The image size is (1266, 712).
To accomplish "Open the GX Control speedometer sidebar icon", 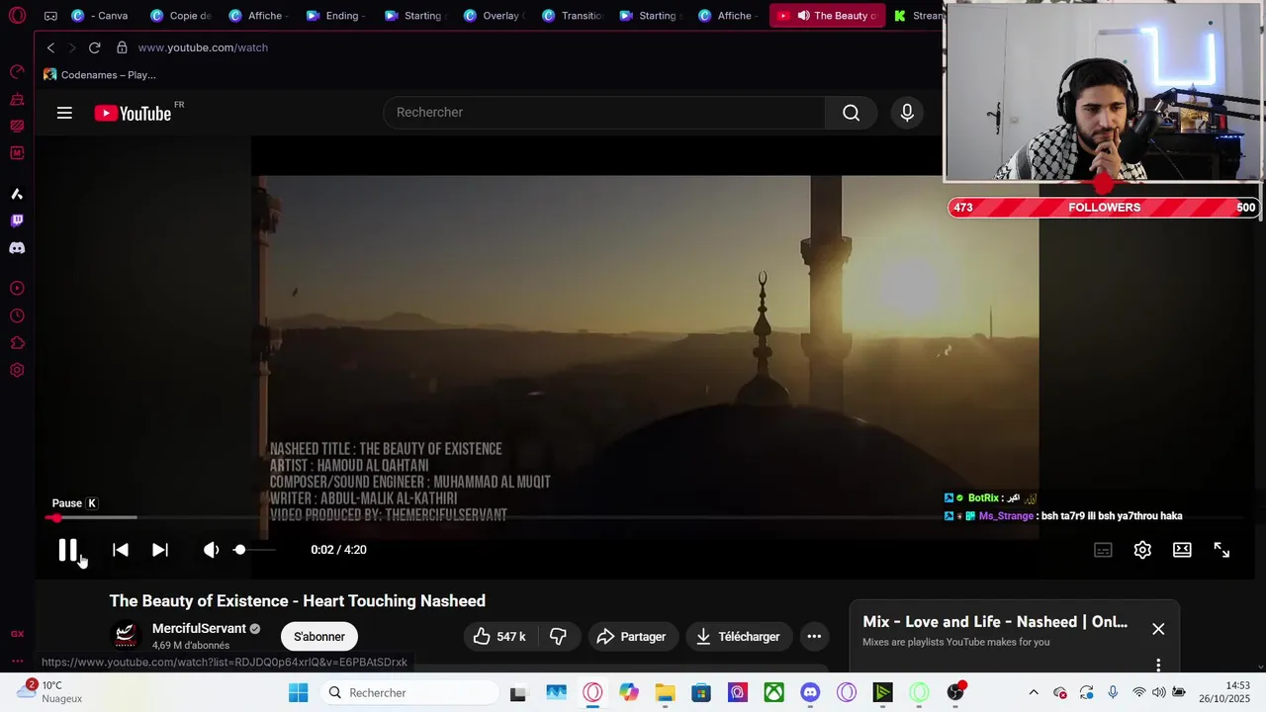I will point(17,72).
